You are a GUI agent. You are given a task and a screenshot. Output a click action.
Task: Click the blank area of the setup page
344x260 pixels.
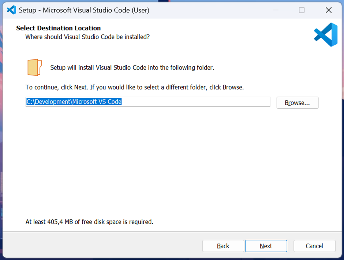(172, 163)
